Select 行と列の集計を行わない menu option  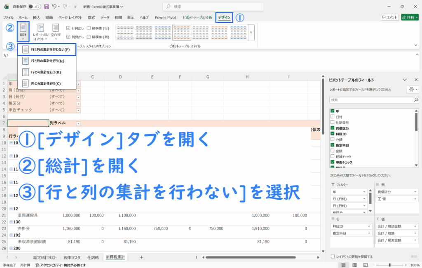[x=47, y=49]
